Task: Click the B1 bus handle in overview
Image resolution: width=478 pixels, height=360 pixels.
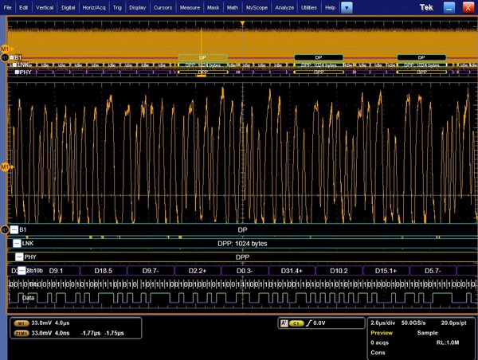Action: [5, 57]
